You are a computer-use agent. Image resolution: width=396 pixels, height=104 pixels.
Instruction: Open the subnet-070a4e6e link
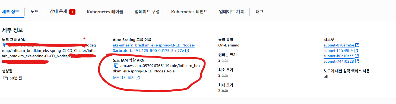(339, 45)
